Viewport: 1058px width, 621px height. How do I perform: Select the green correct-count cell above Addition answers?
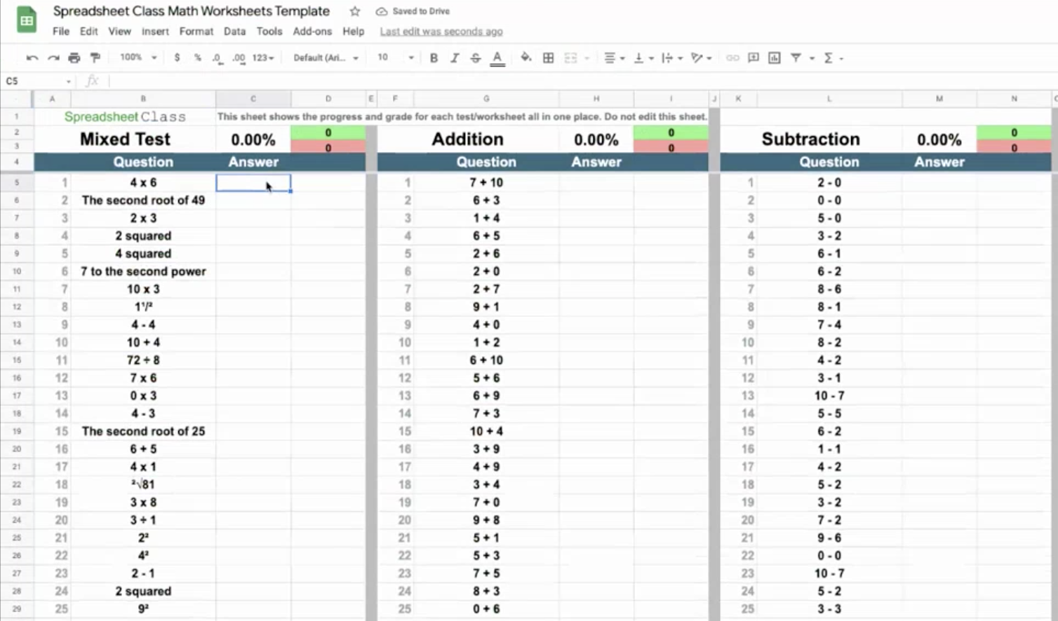pos(671,132)
